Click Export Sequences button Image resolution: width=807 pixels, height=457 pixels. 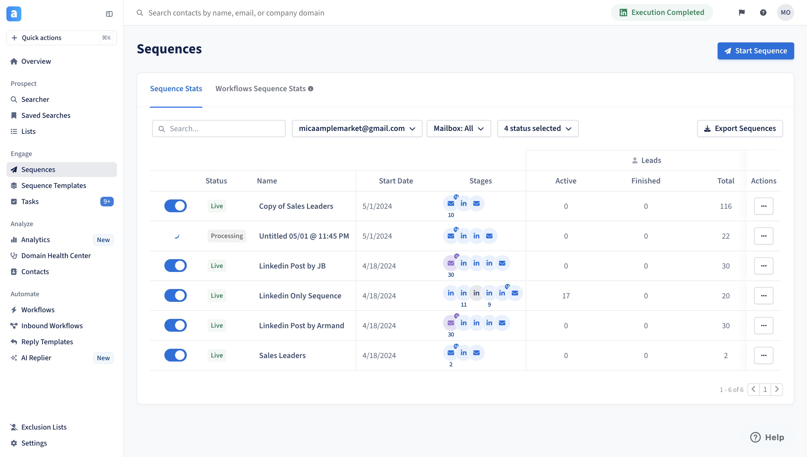click(740, 128)
